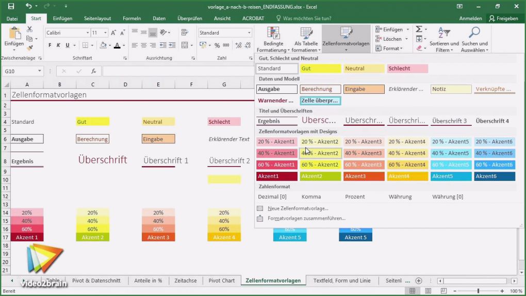This screenshot has width=526, height=296.
Task: Toggle left text alignment
Action: point(135,45)
